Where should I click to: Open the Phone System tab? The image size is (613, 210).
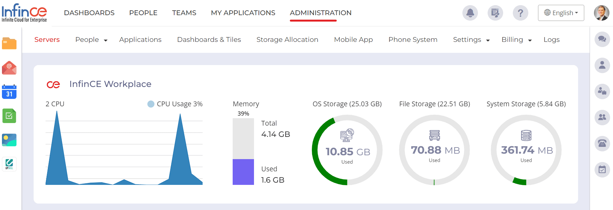pyautogui.click(x=413, y=40)
